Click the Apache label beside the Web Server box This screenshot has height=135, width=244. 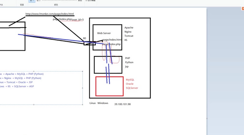(129, 28)
